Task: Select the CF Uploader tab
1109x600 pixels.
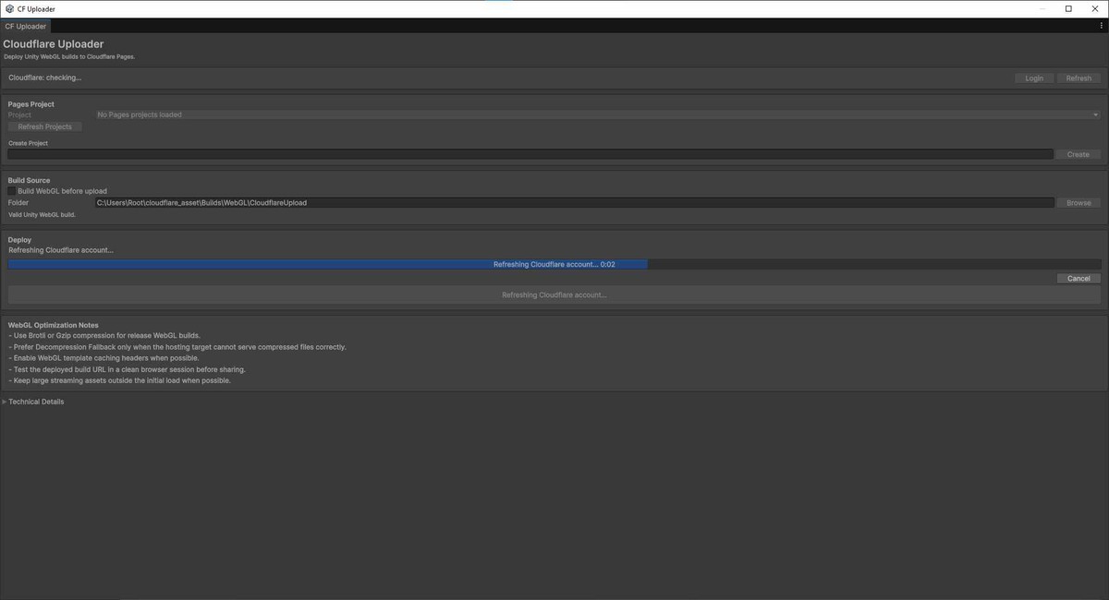Action: (25, 27)
